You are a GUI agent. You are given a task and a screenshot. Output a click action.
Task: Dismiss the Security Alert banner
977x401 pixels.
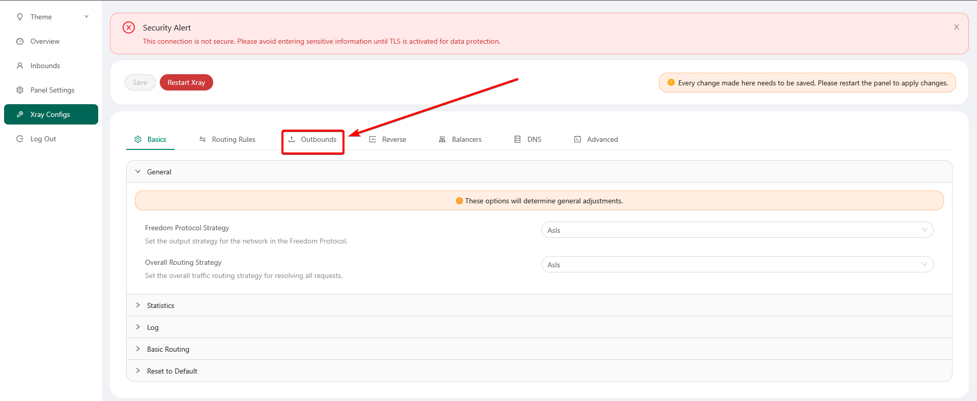956,27
